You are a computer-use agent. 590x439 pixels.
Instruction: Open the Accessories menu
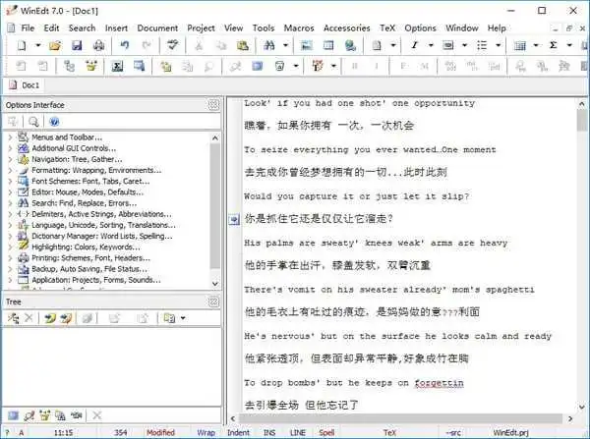tap(346, 28)
